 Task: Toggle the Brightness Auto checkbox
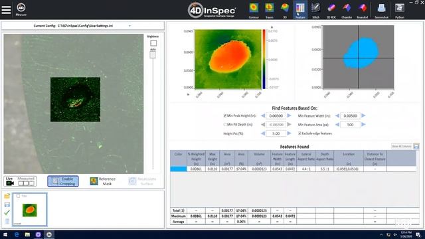[153, 43]
